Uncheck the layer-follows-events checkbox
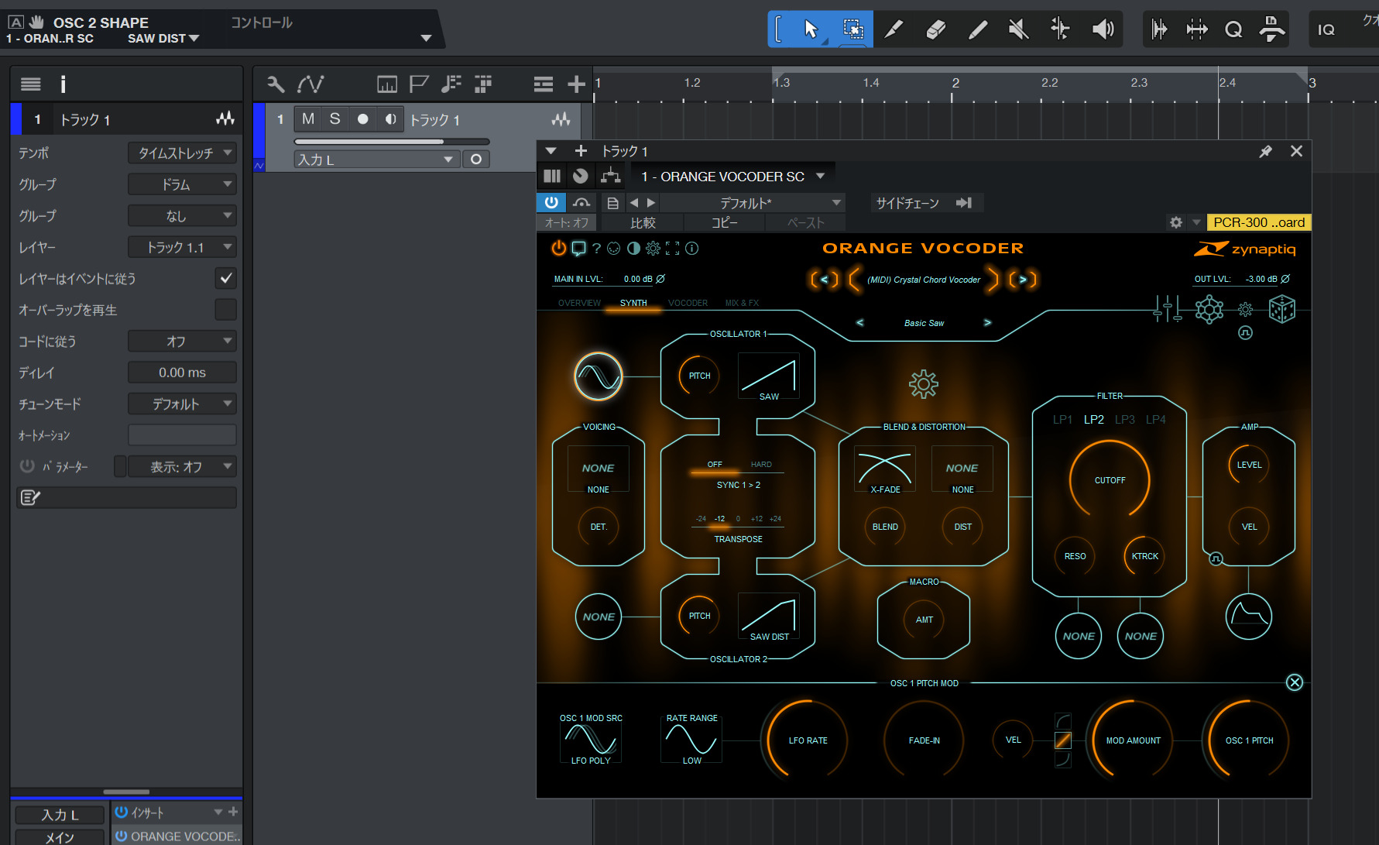Screen dimensions: 1379x845 click(x=225, y=278)
